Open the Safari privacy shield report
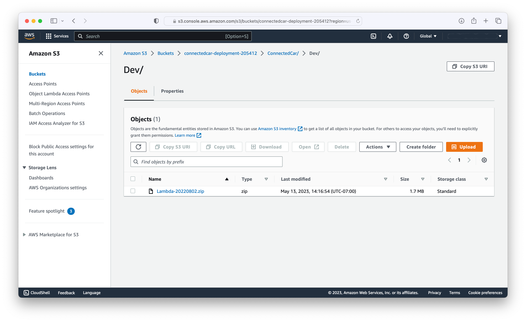Viewport: 526px width, 322px height. (156, 21)
